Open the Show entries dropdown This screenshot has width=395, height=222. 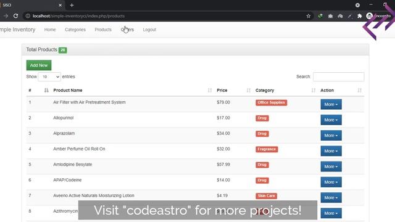pyautogui.click(x=49, y=76)
